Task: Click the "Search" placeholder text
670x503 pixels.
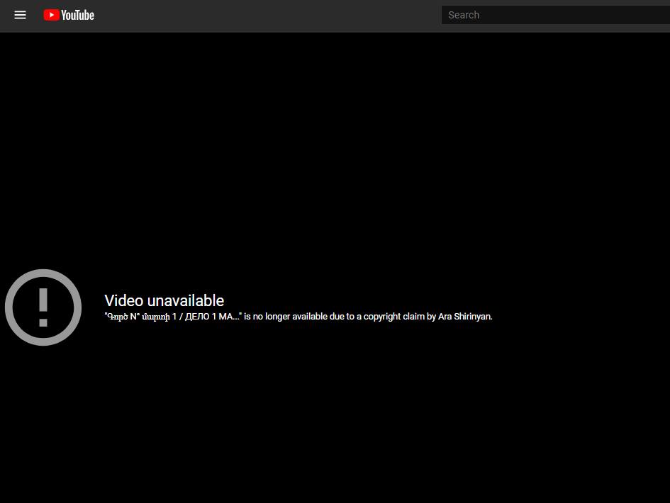Action: point(464,15)
